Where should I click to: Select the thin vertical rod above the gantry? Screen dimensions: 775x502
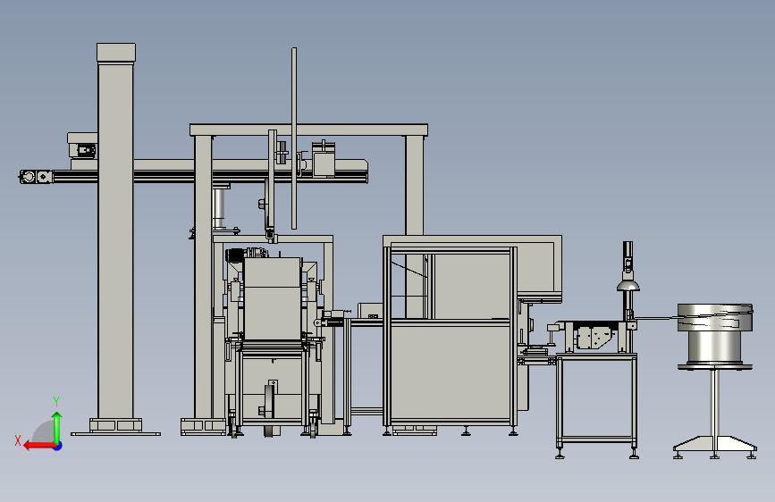point(294,138)
